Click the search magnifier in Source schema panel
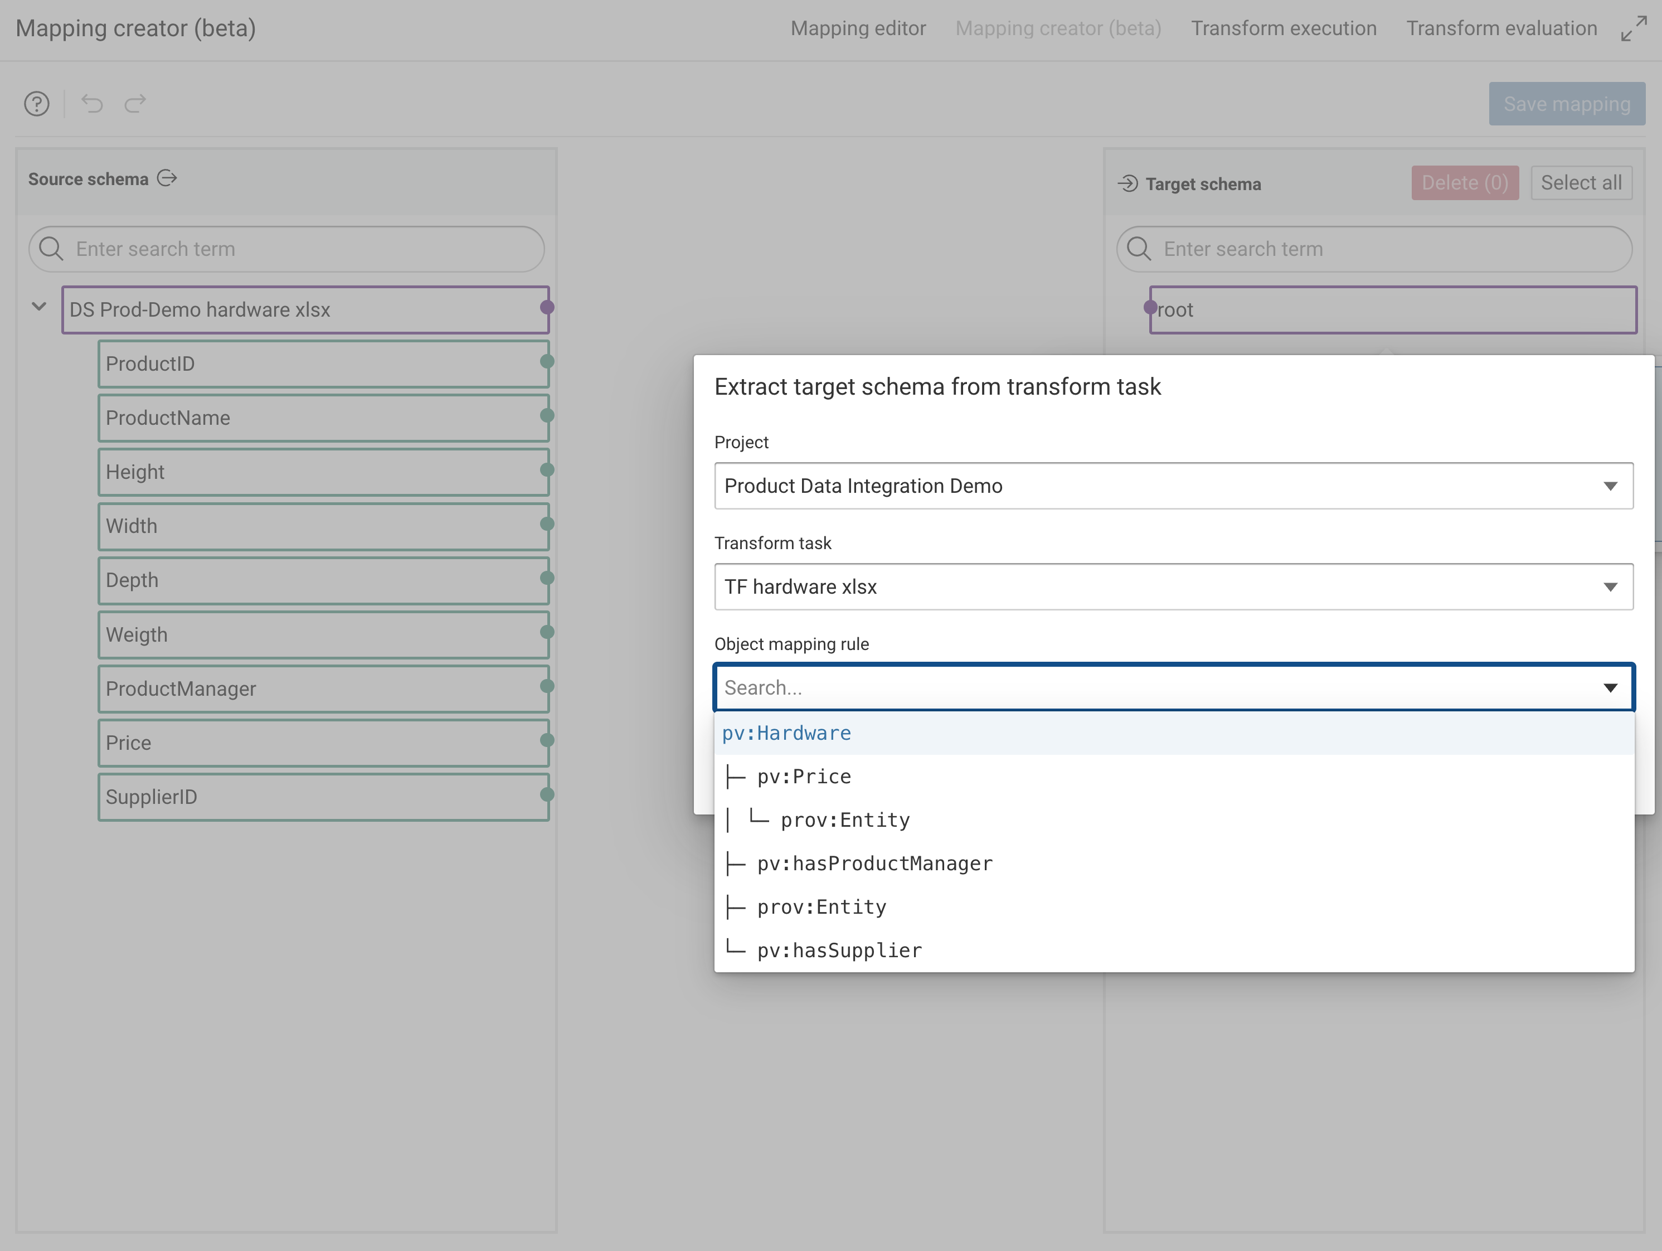Viewport: 1662px width, 1251px height. [x=51, y=249]
